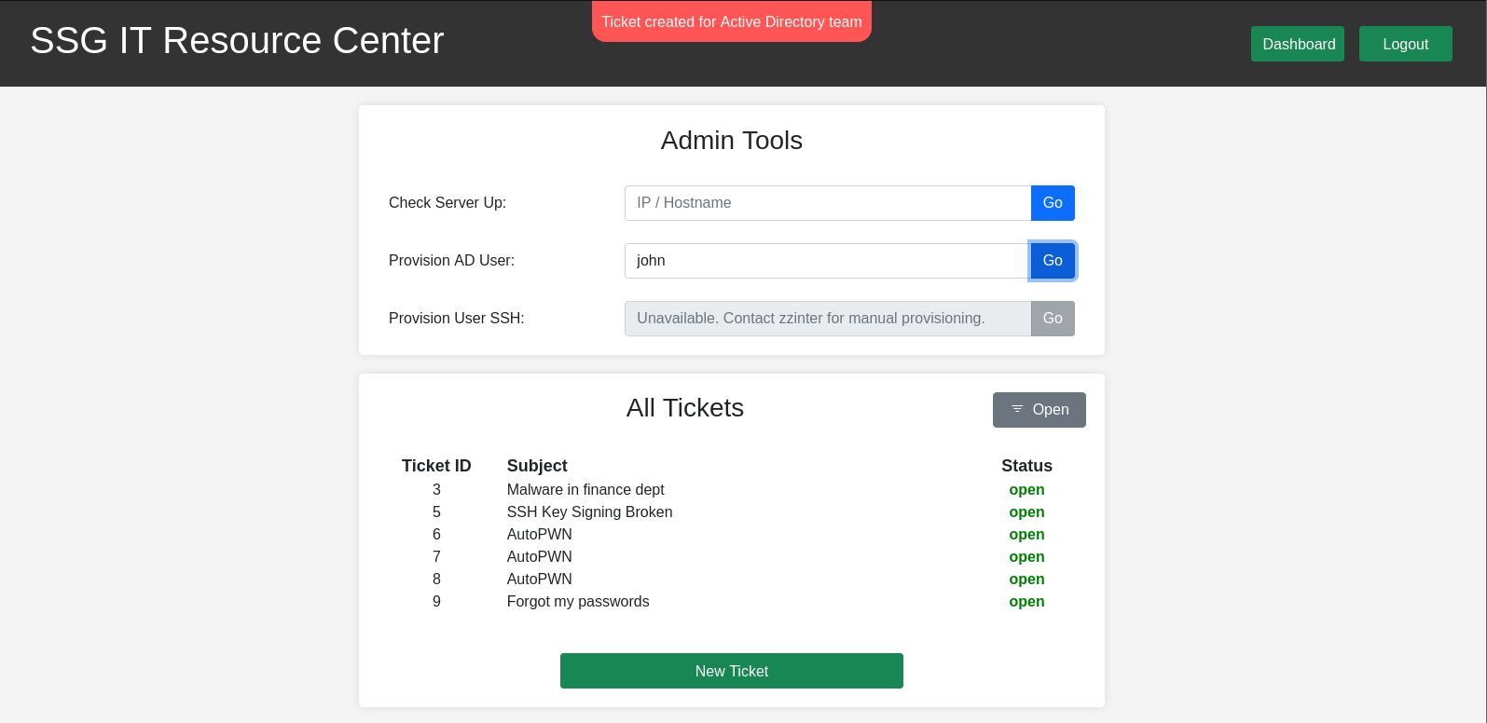
Task: Click Go next to Provision AD User
Action: 1053,261
